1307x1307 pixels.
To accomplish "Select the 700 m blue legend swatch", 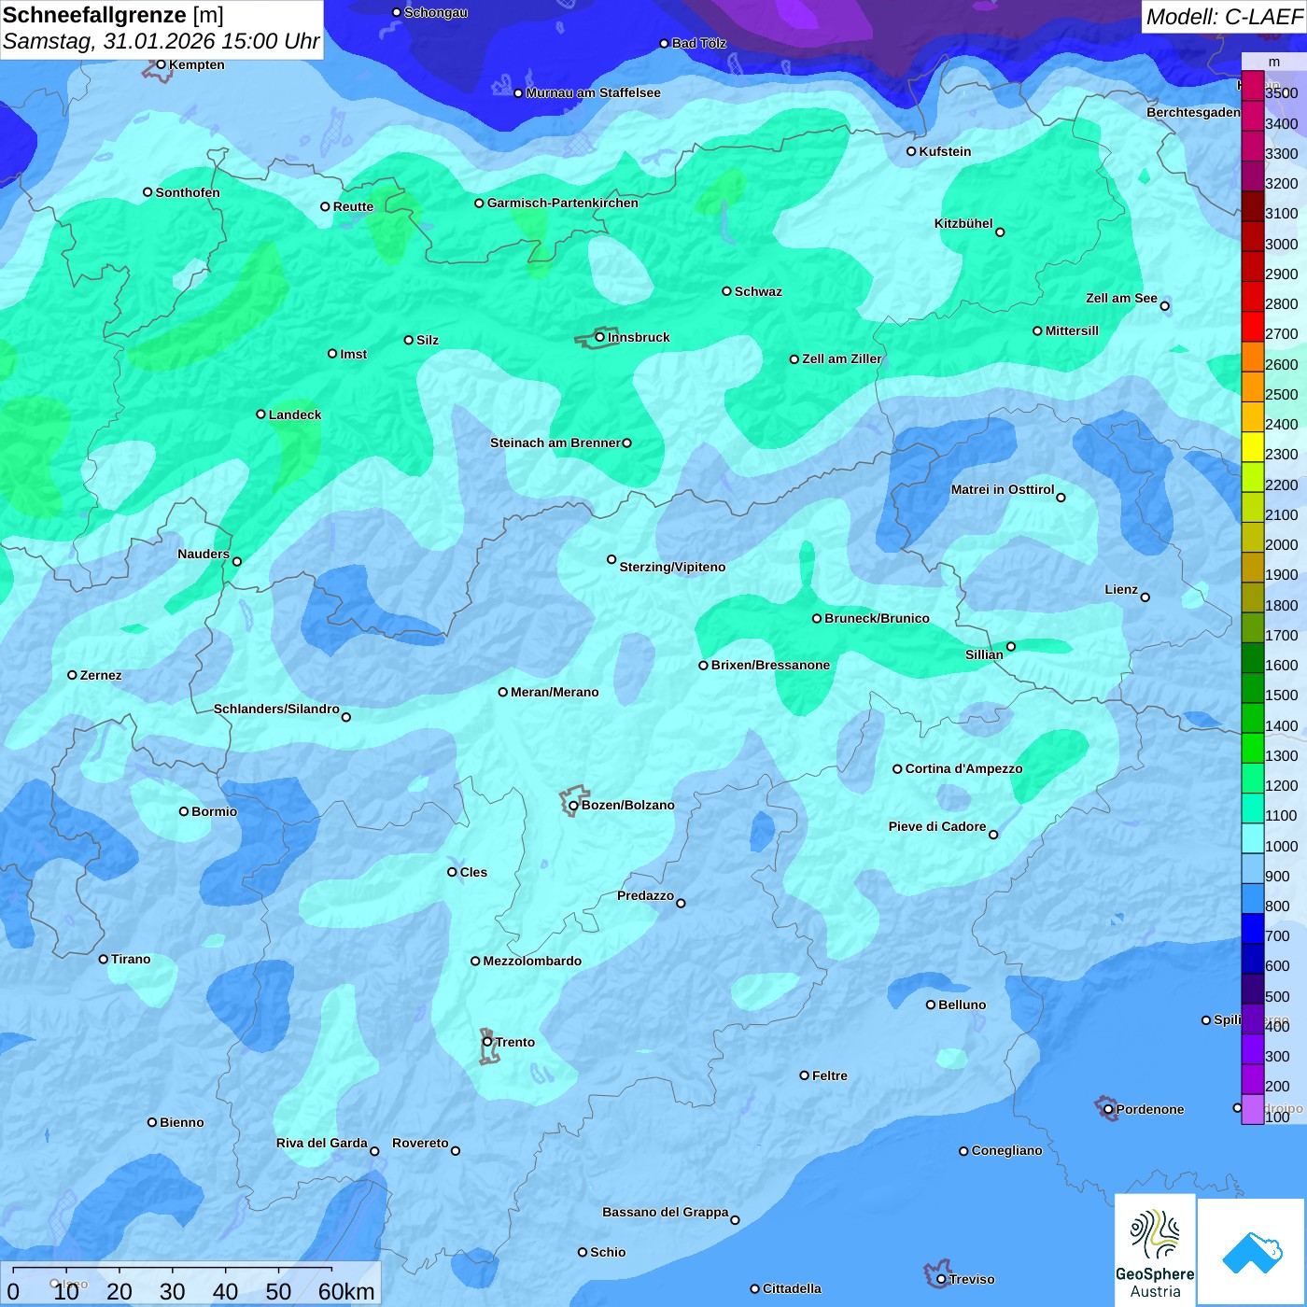I will click(1252, 928).
